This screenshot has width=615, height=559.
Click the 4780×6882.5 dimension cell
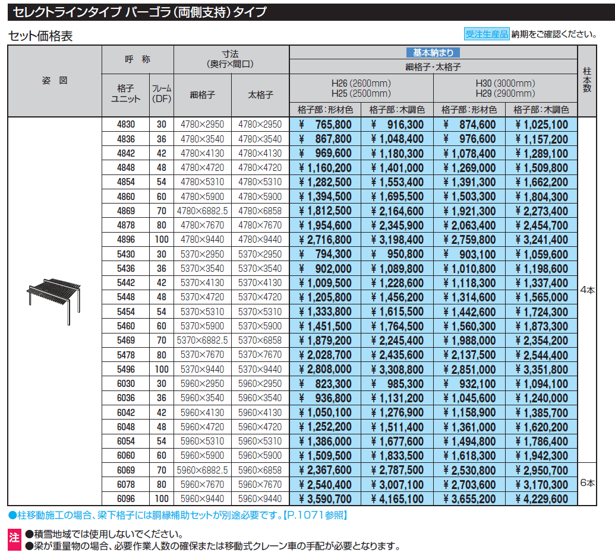[x=202, y=211]
